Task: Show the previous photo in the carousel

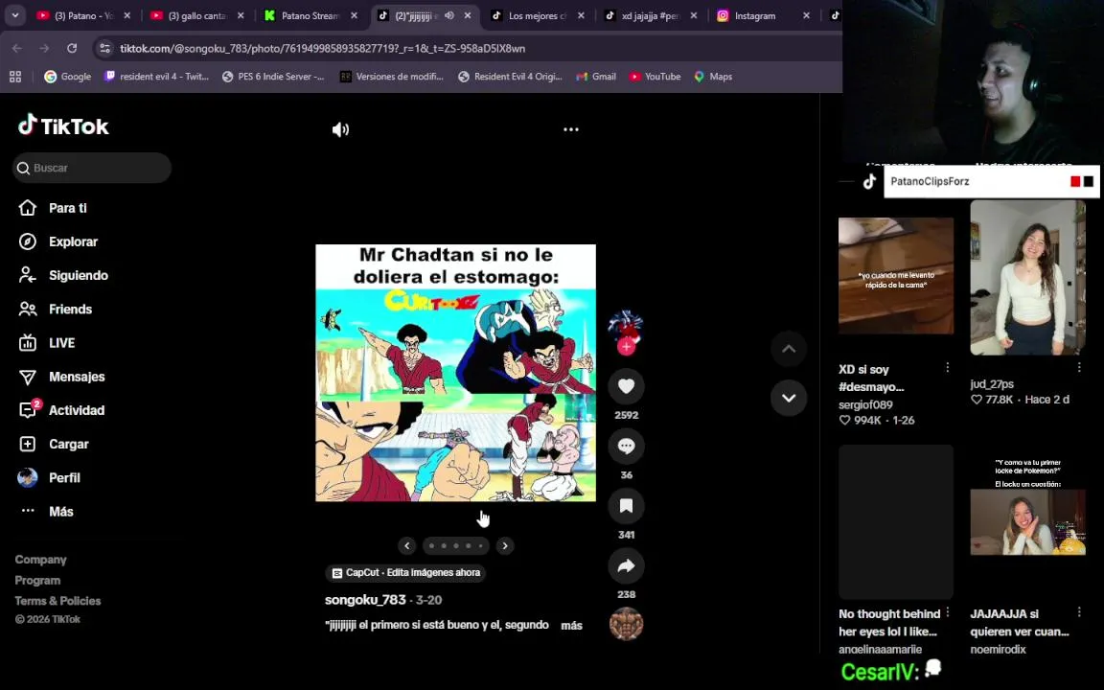Action: [x=407, y=545]
